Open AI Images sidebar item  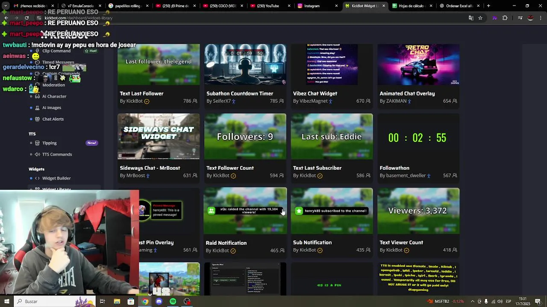pyautogui.click(x=52, y=108)
